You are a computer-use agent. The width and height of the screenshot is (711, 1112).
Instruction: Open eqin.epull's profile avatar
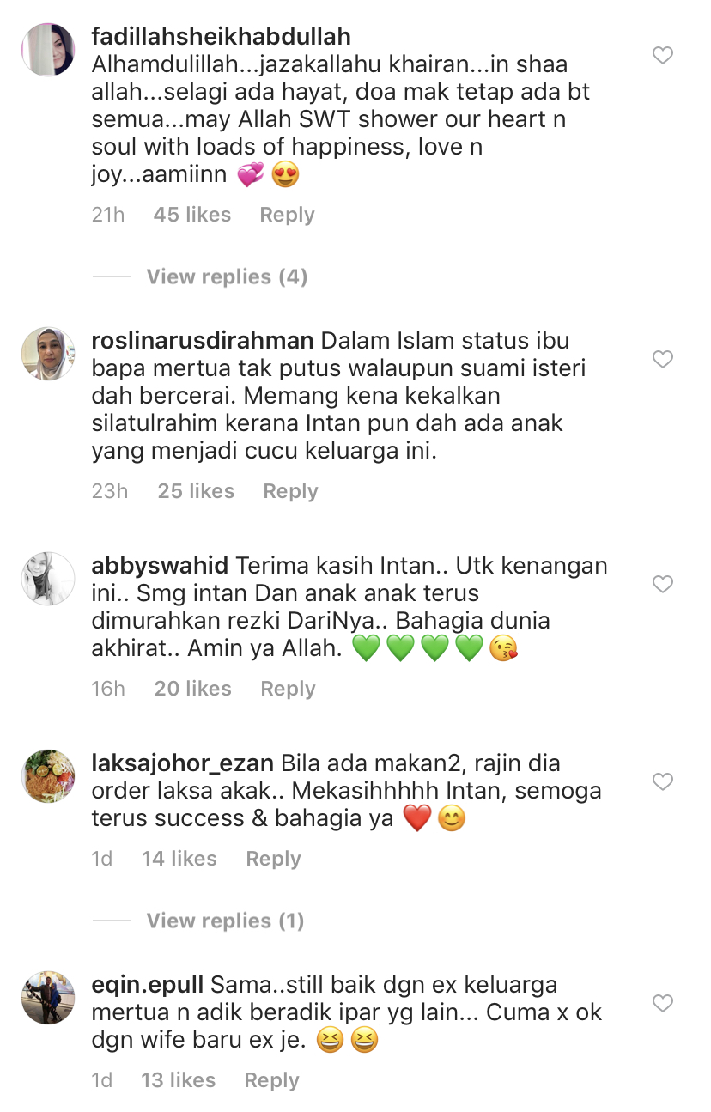(x=48, y=997)
